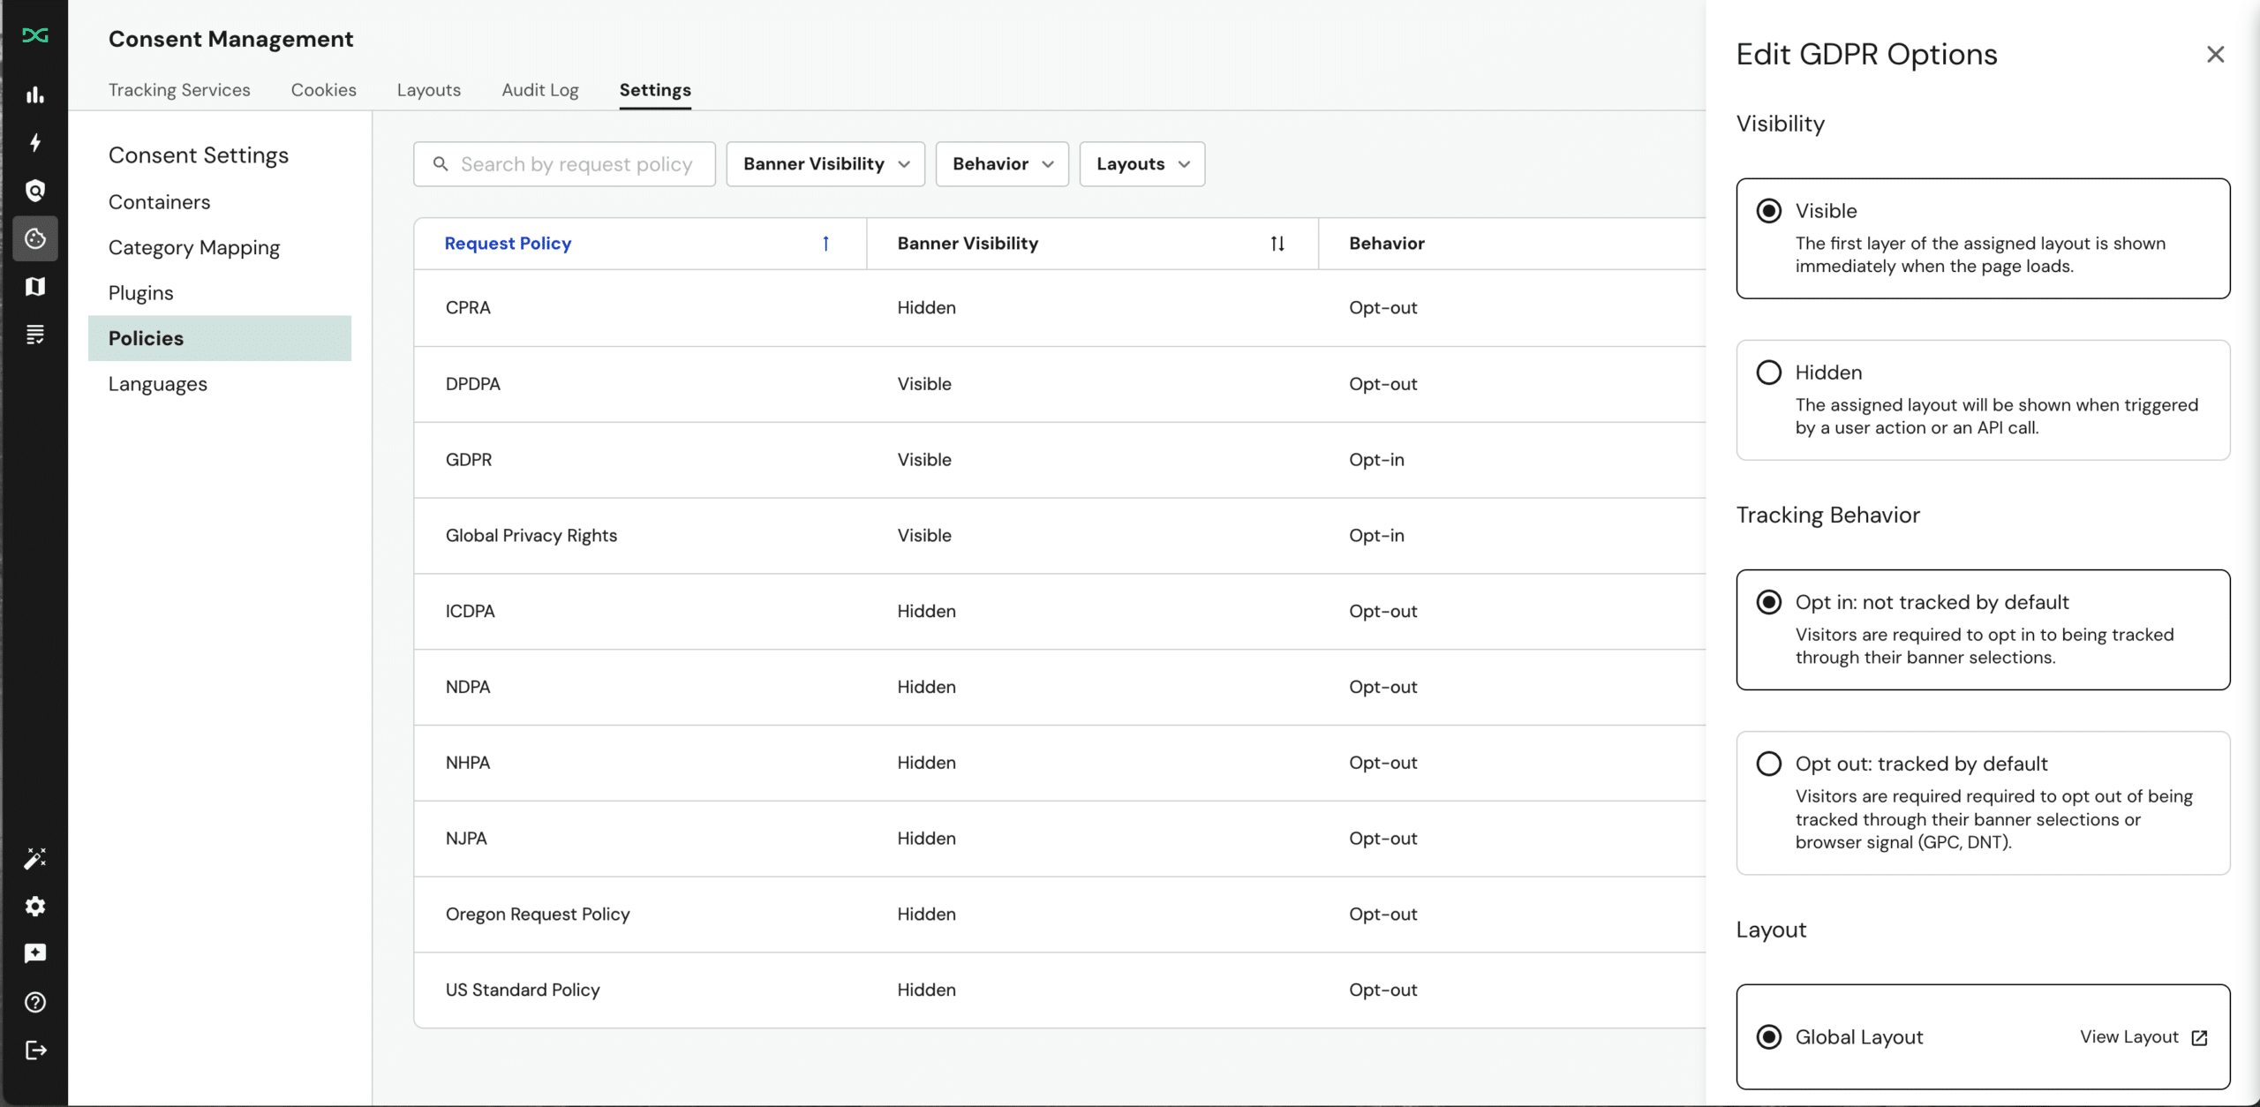
Task: Open the map sidebar icon
Action: pos(35,287)
